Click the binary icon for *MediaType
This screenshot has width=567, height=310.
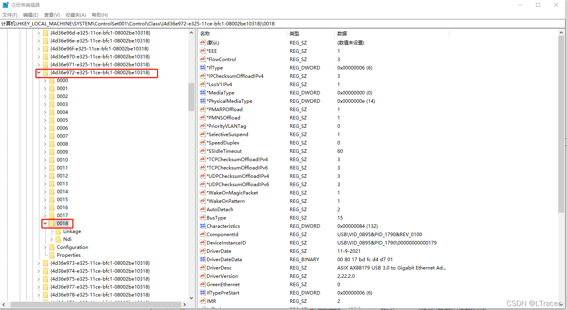[203, 92]
